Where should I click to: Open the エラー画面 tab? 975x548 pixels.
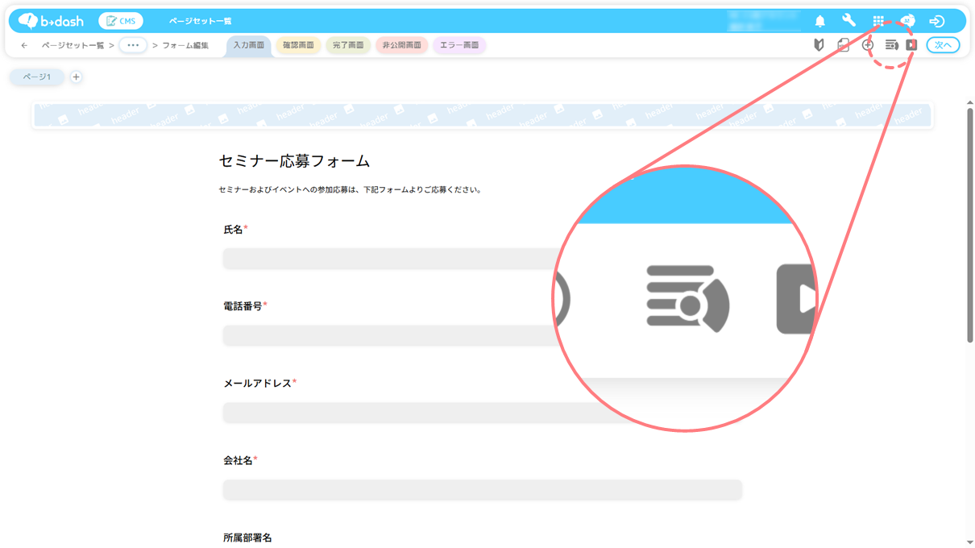pyautogui.click(x=459, y=45)
